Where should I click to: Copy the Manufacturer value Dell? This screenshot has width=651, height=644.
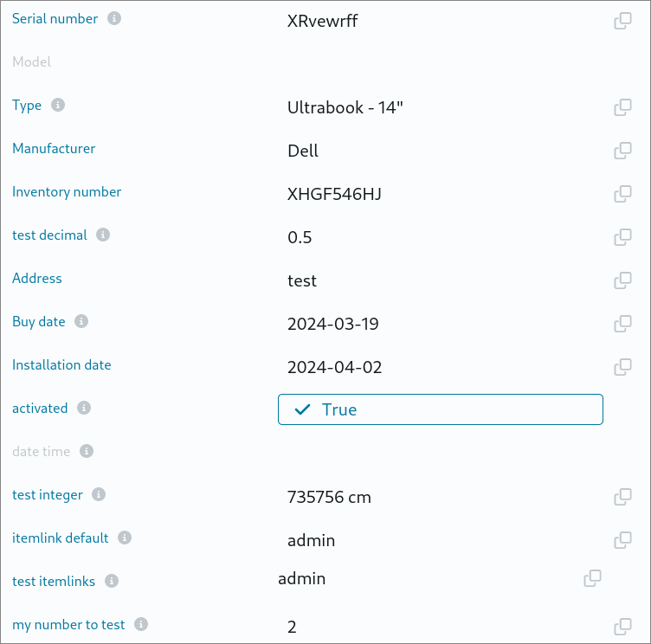[x=622, y=151]
